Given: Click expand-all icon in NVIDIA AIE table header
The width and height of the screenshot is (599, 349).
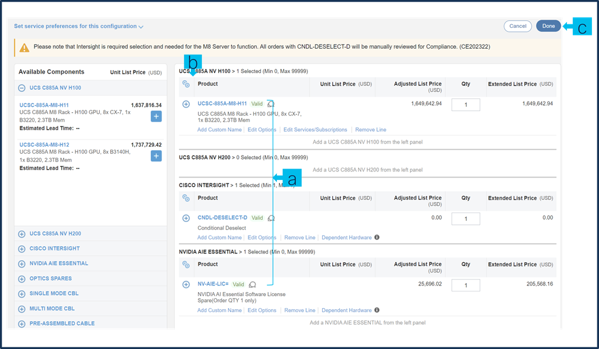Looking at the screenshot, I should (186, 264).
